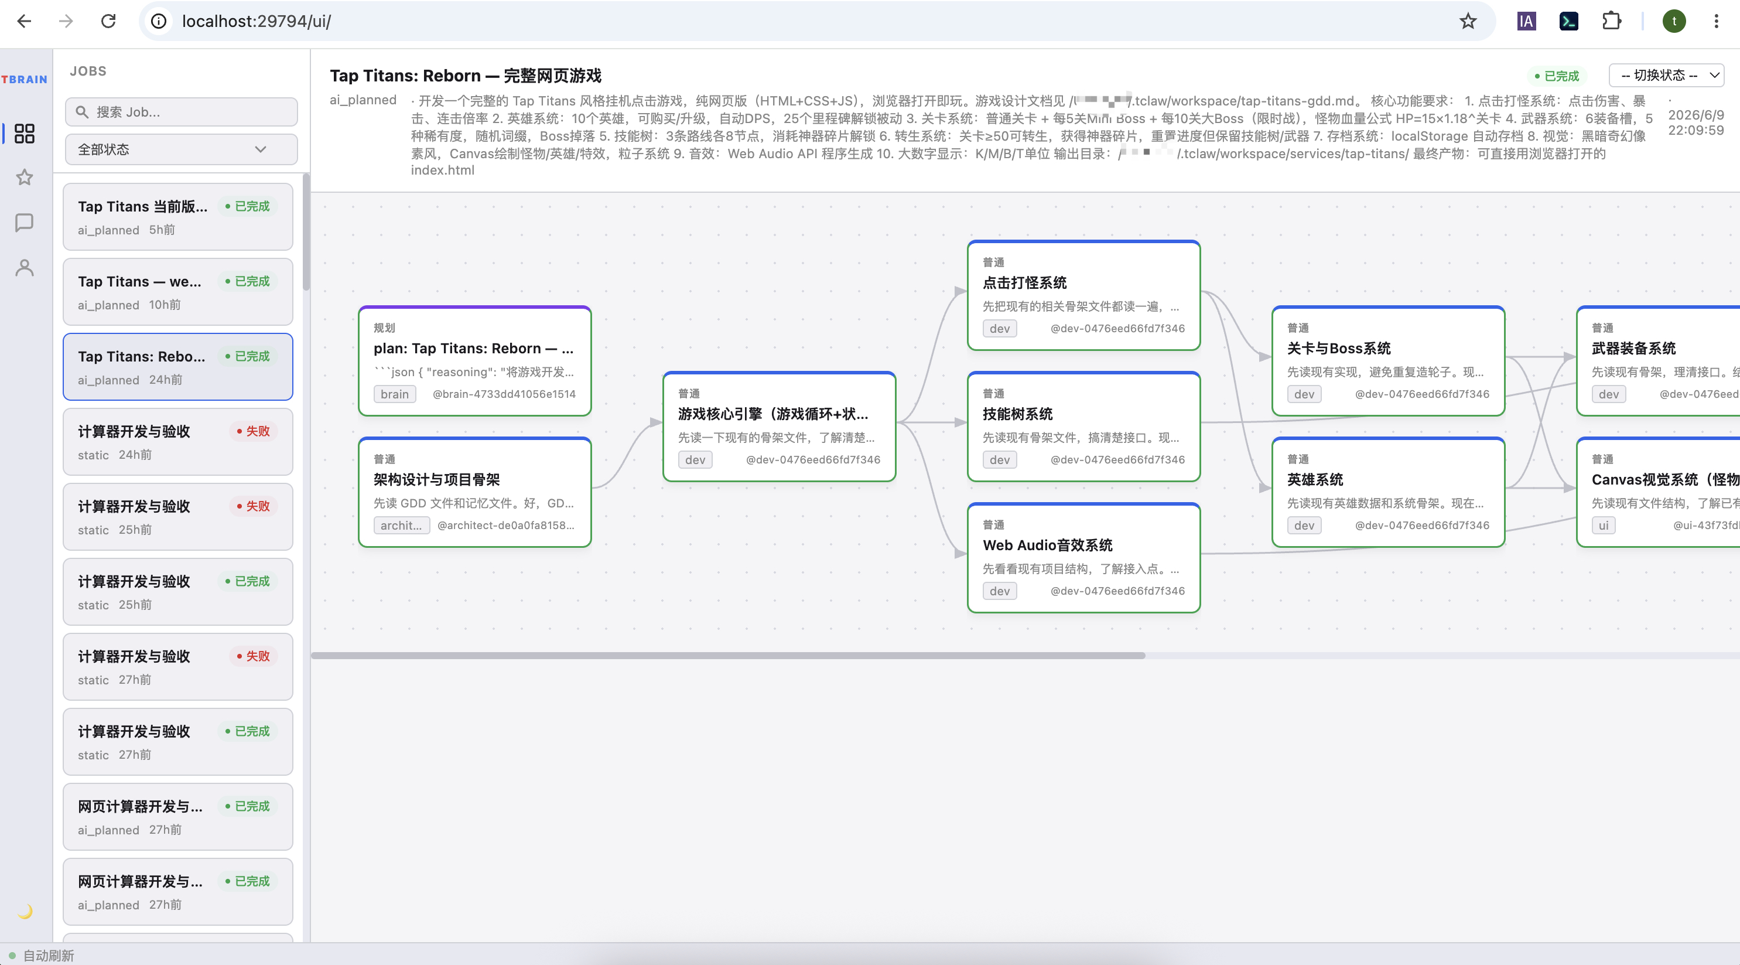The width and height of the screenshot is (1740, 965).
Task: Click @brain-4733dd41056e1514 agent label
Action: [x=504, y=394]
